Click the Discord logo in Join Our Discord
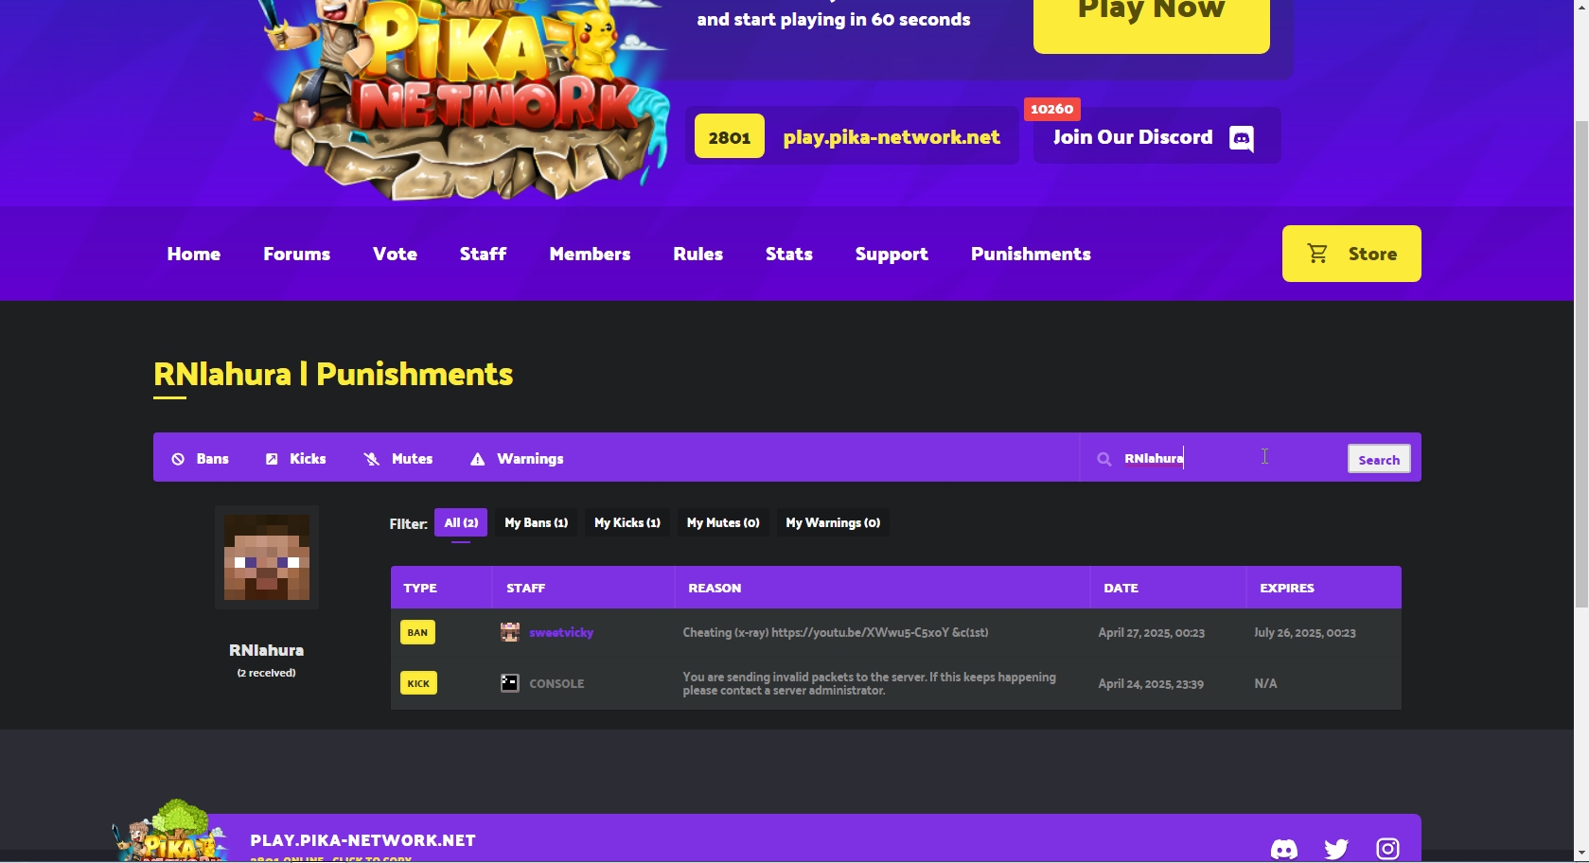The width and height of the screenshot is (1589, 863). pos(1242,138)
